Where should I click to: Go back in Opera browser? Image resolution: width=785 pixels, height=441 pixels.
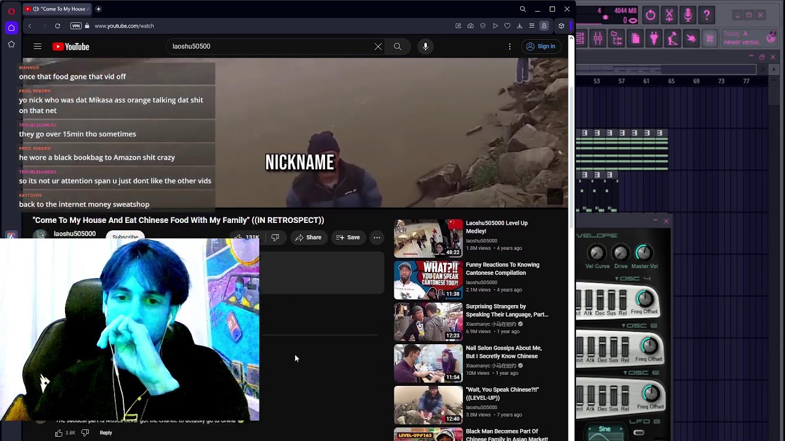coord(29,26)
